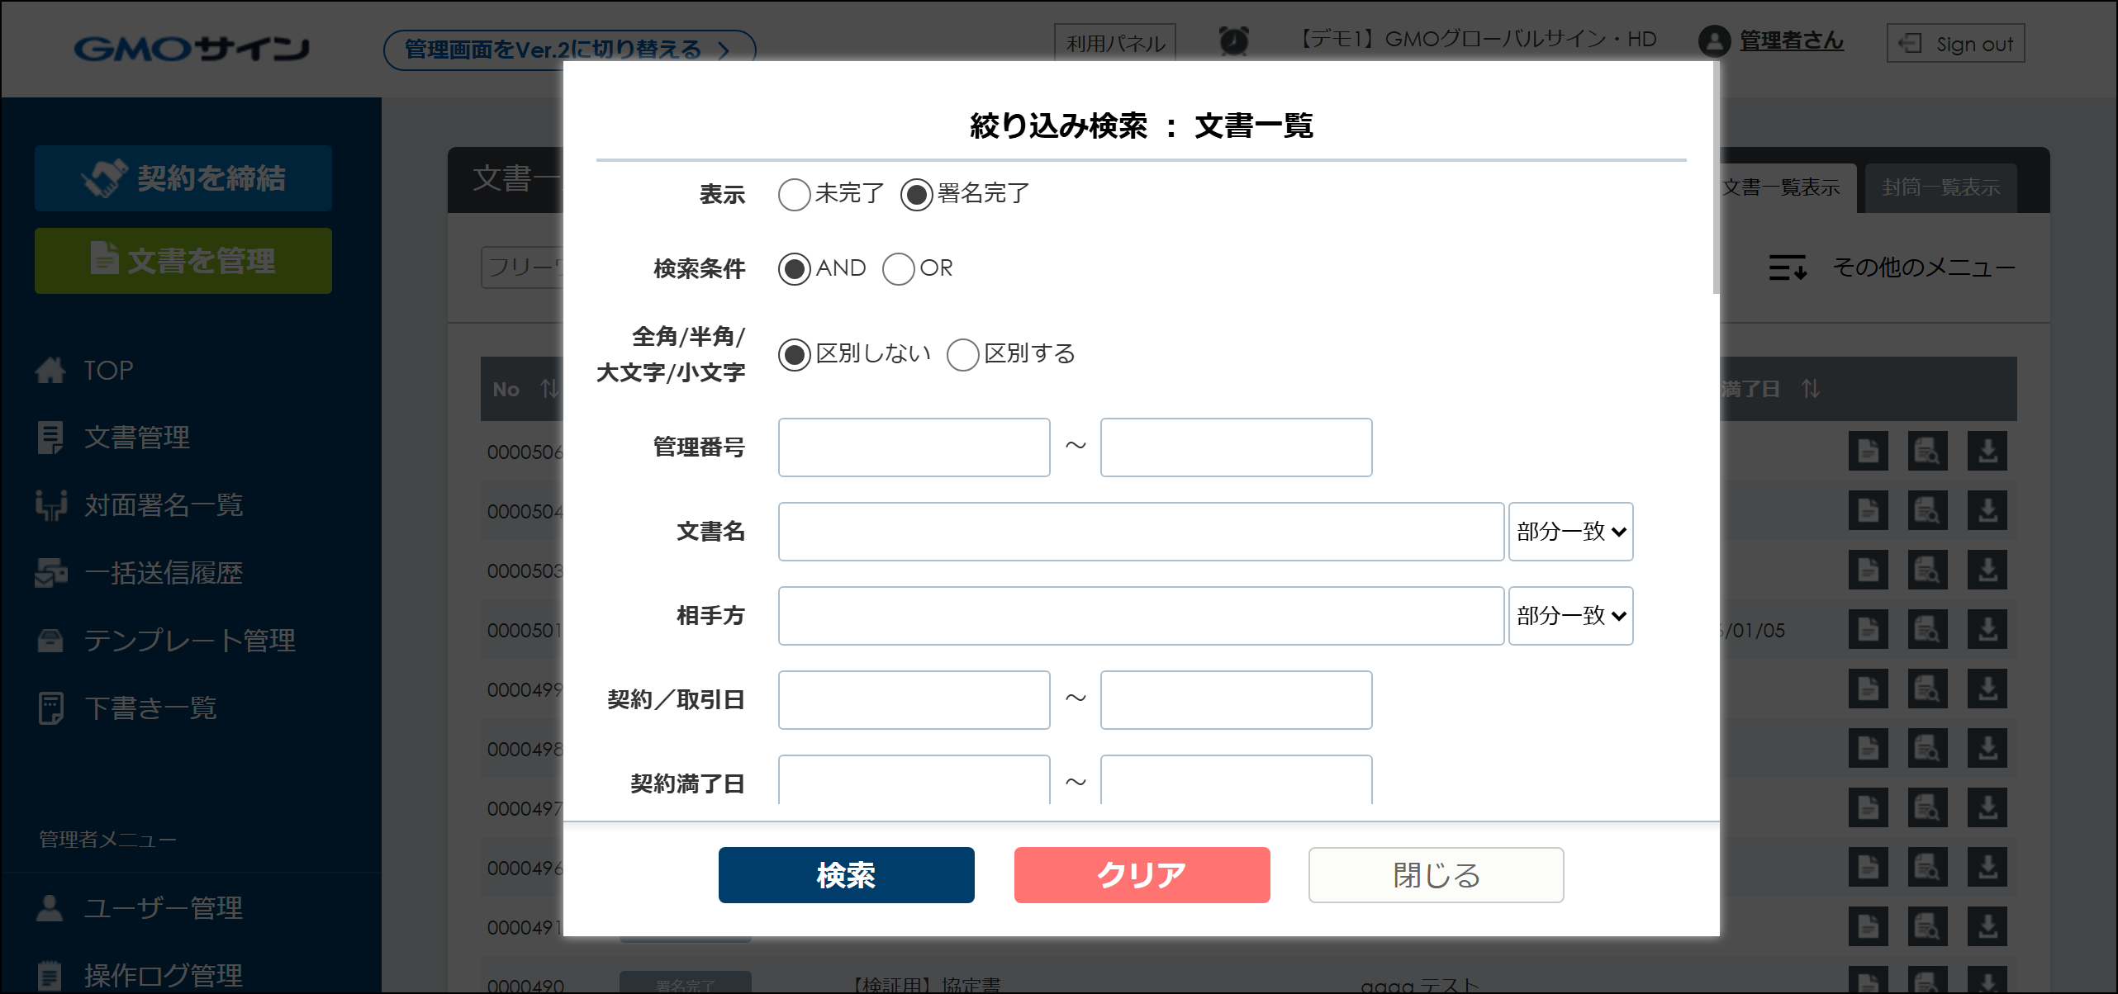Image resolution: width=2118 pixels, height=994 pixels.
Task: Open document preview icon in the second row
Action: tap(1927, 511)
